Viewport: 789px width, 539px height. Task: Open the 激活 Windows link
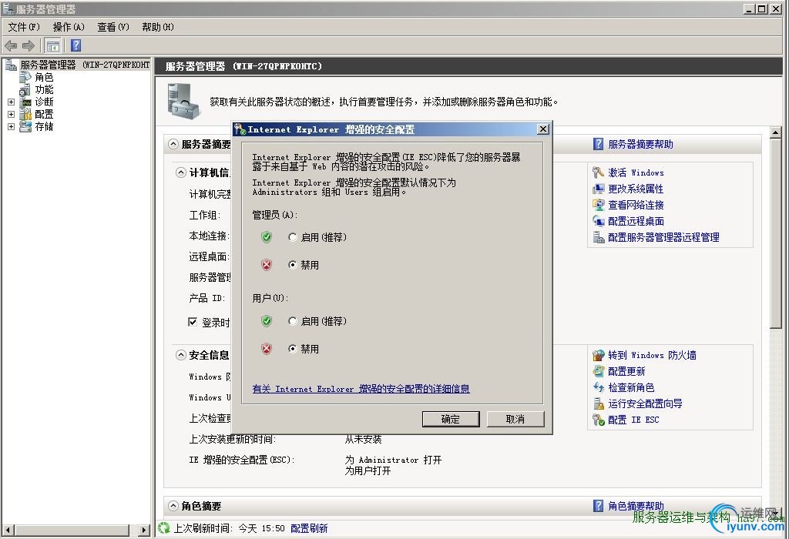636,172
